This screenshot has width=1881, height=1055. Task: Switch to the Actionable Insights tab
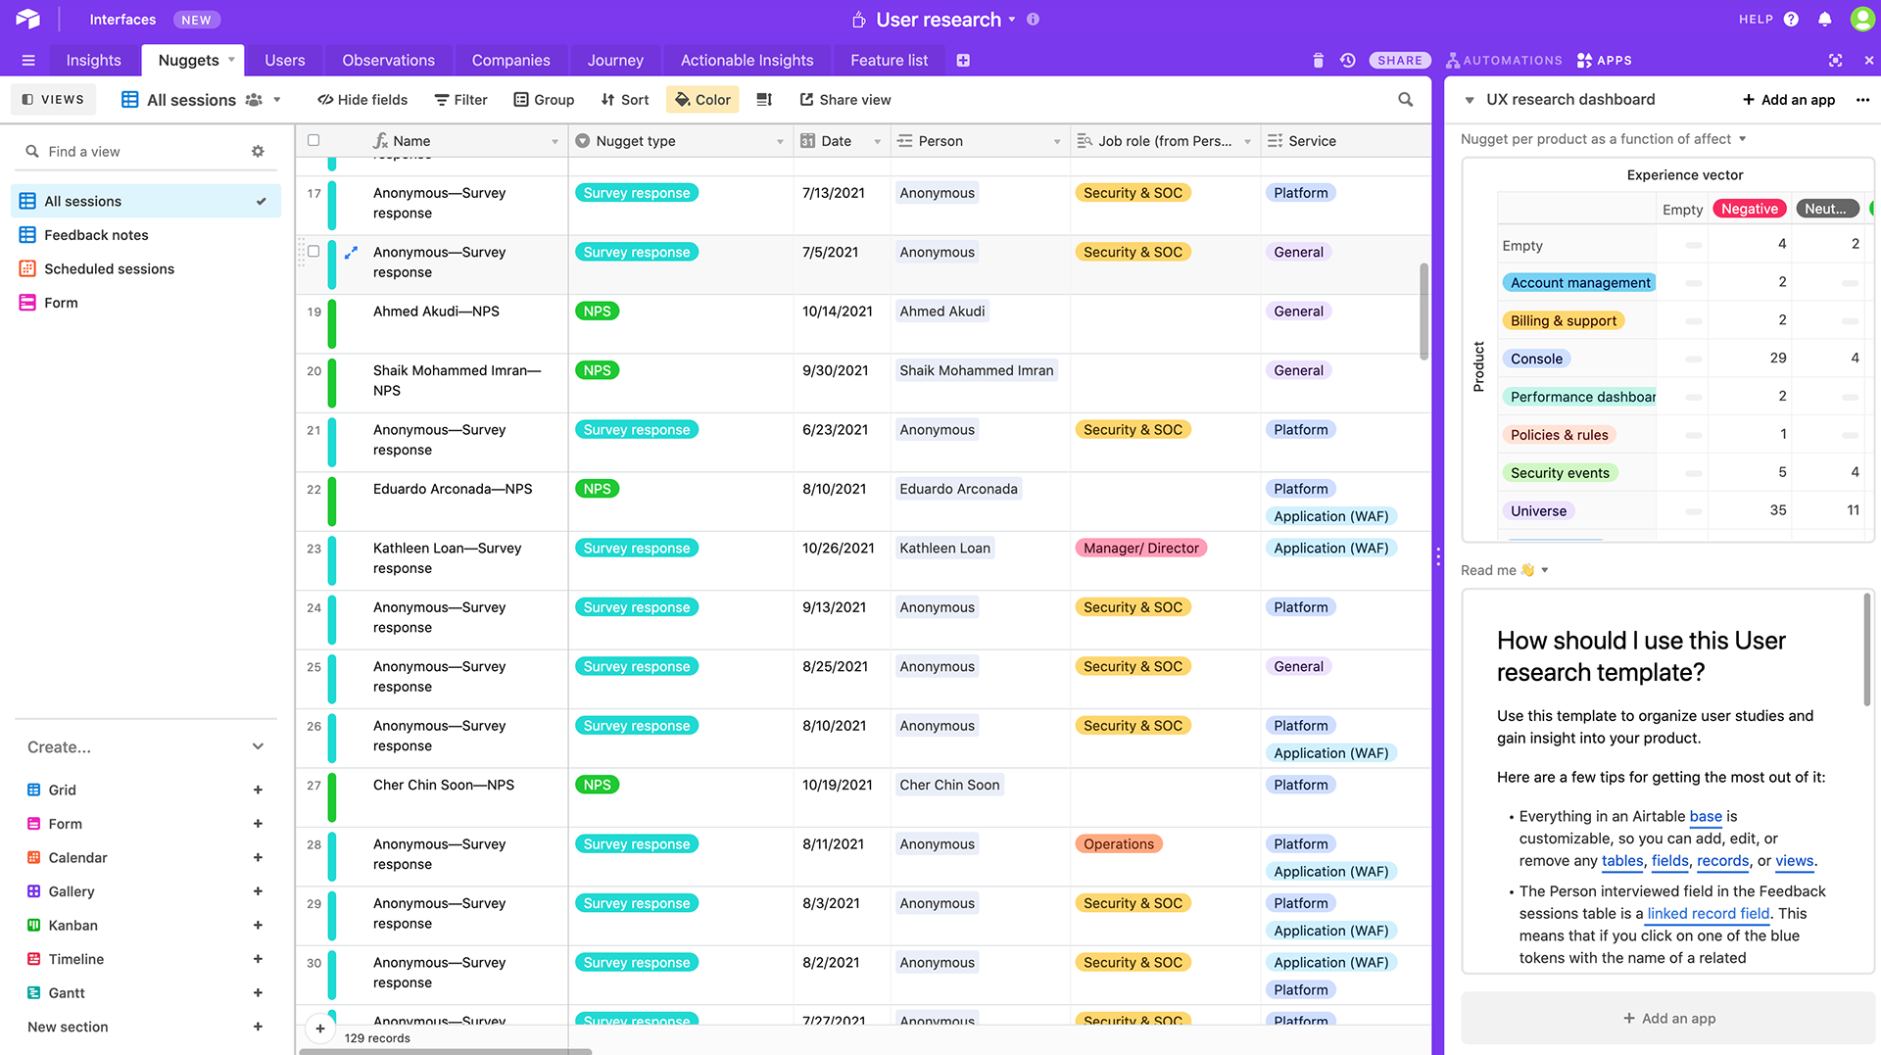point(747,61)
